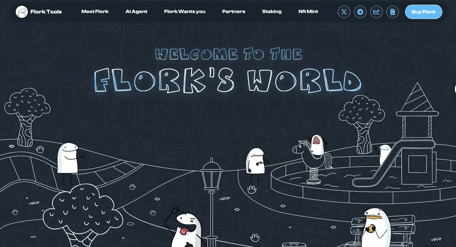Navigate to the Partners section

pos(233,11)
